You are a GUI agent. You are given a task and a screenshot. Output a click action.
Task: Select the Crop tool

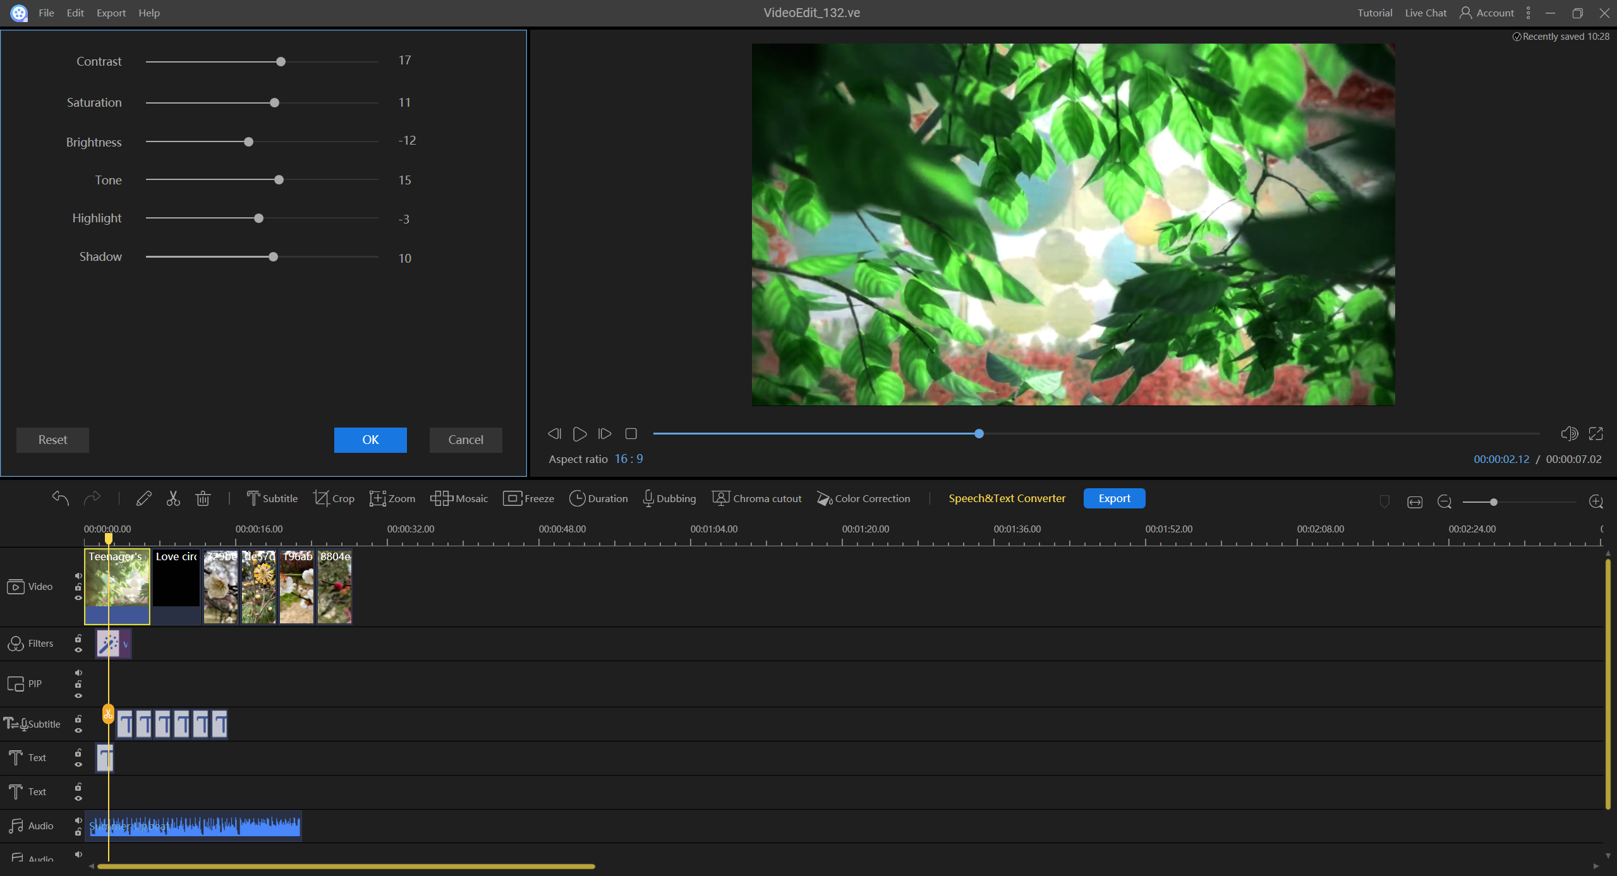334,498
